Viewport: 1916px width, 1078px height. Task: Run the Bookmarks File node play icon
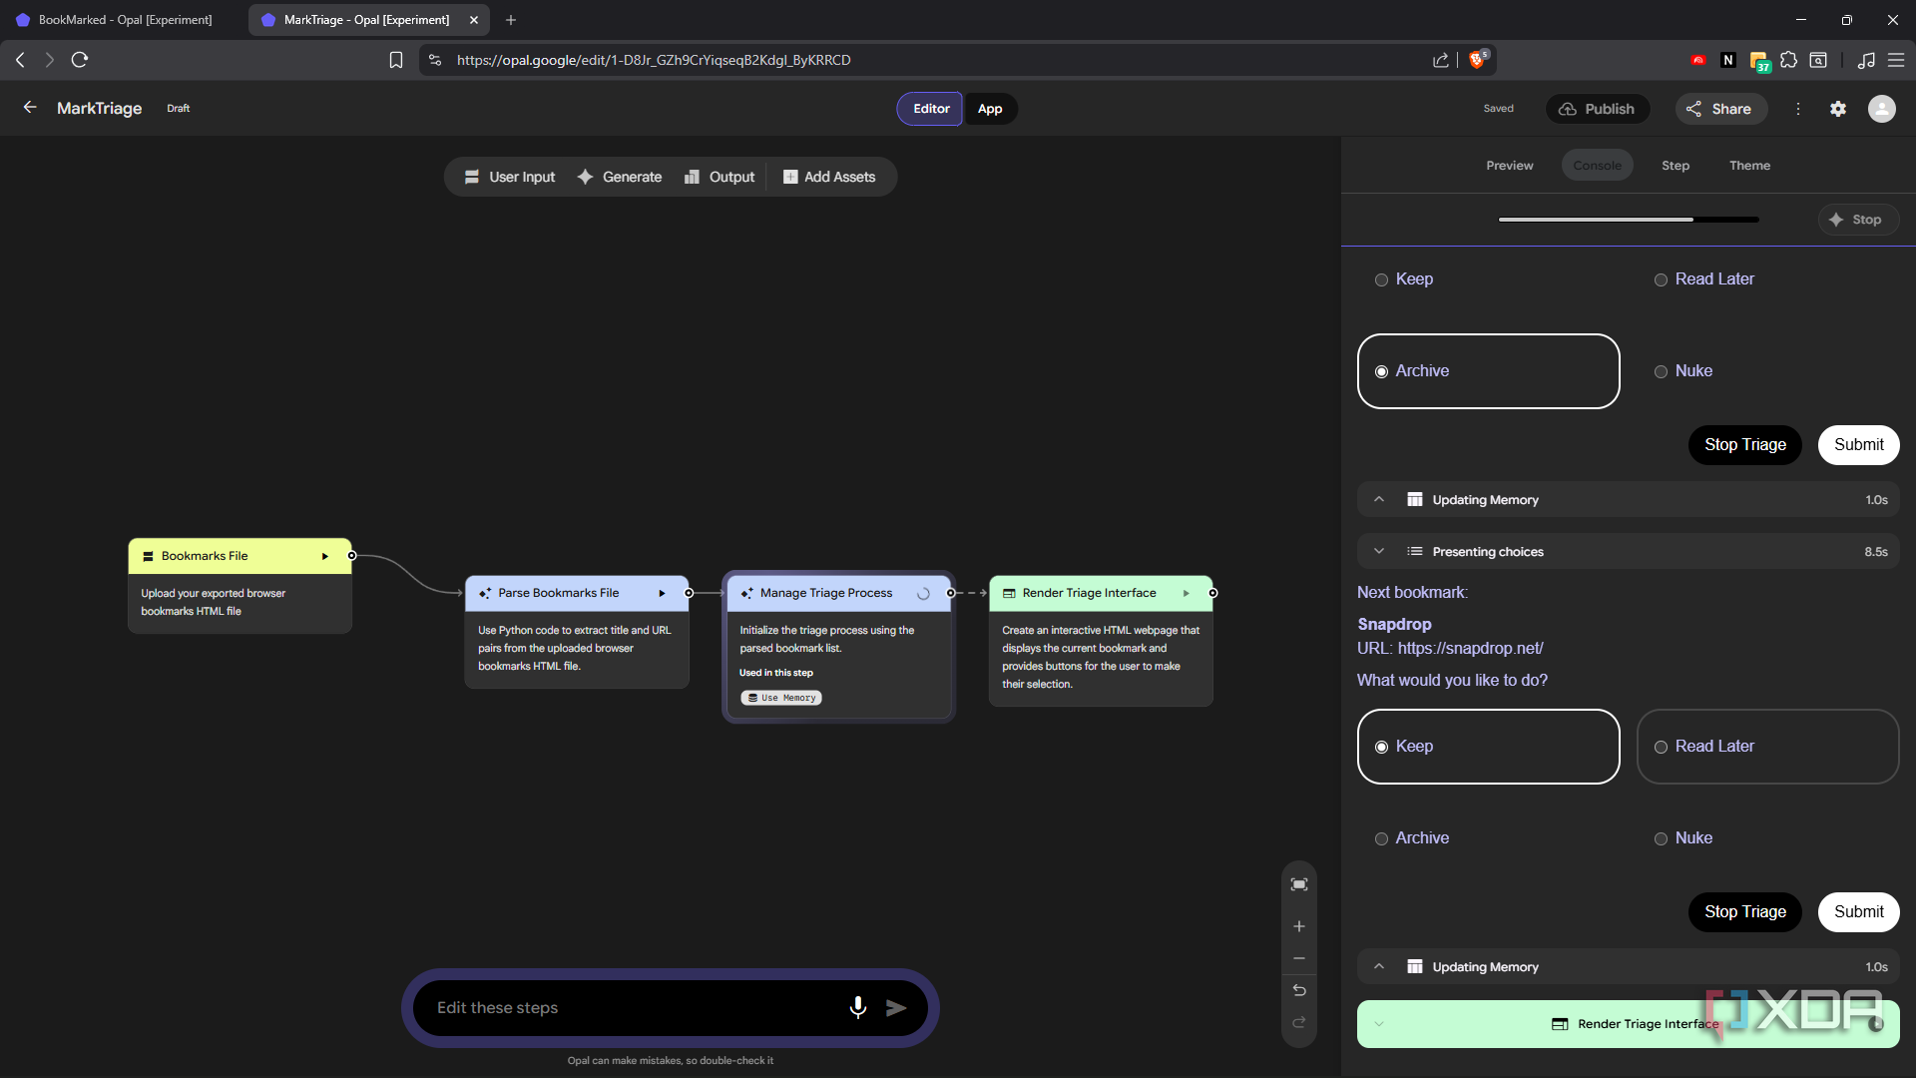pyautogui.click(x=325, y=556)
